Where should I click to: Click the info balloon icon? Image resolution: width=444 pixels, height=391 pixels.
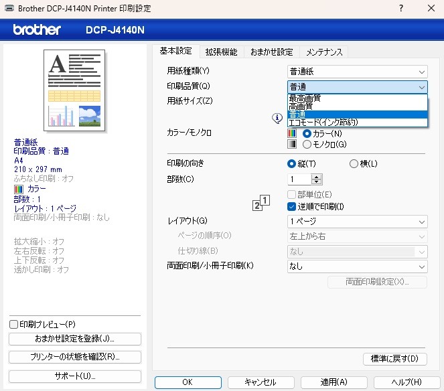tap(277, 118)
